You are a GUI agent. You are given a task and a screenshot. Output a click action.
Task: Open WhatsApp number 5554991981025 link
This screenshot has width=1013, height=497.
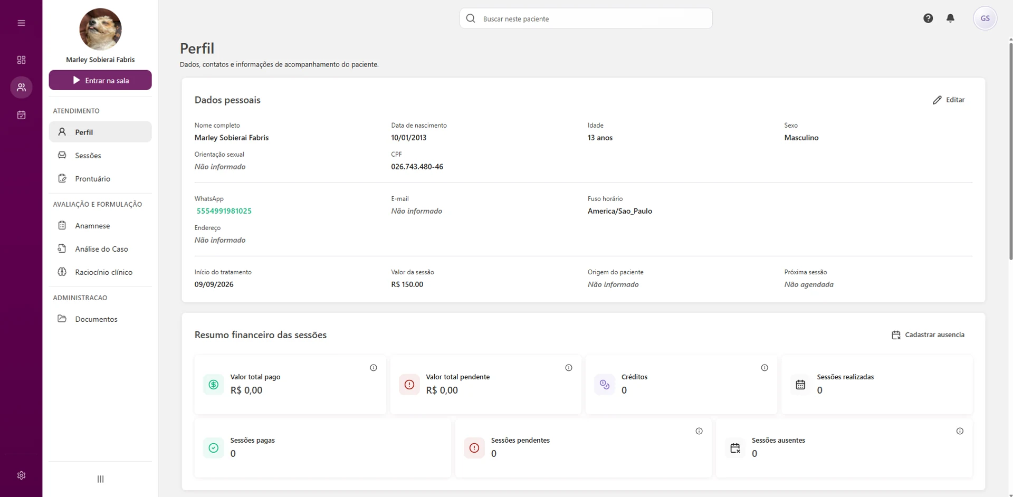(x=224, y=211)
